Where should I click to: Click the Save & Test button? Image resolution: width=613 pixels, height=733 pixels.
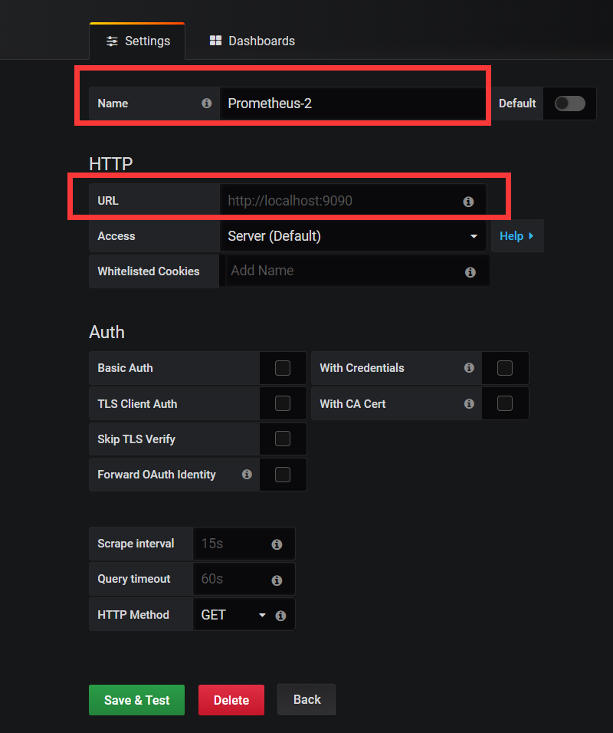click(136, 700)
